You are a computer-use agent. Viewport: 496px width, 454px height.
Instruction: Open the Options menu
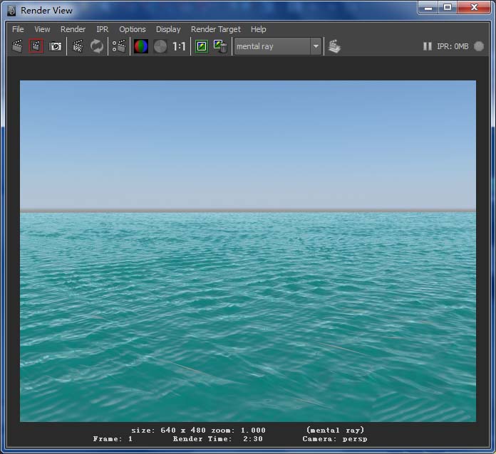click(x=133, y=29)
